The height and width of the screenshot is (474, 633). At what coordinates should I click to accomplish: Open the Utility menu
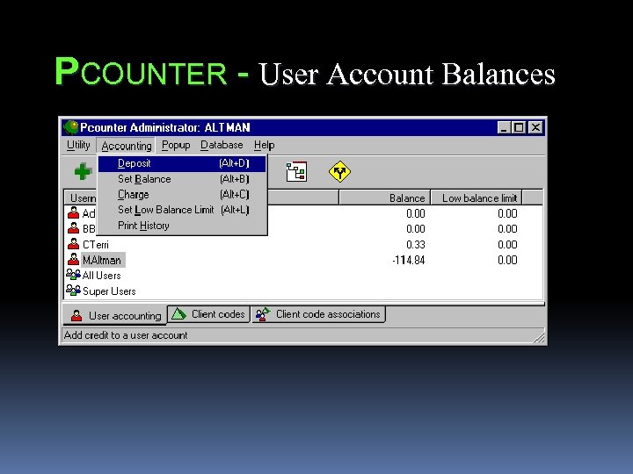coord(78,145)
